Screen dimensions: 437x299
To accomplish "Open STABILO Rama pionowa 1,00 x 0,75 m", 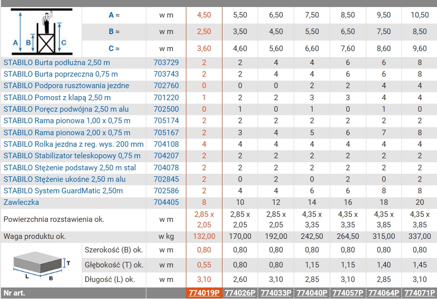I will coord(67,121).
